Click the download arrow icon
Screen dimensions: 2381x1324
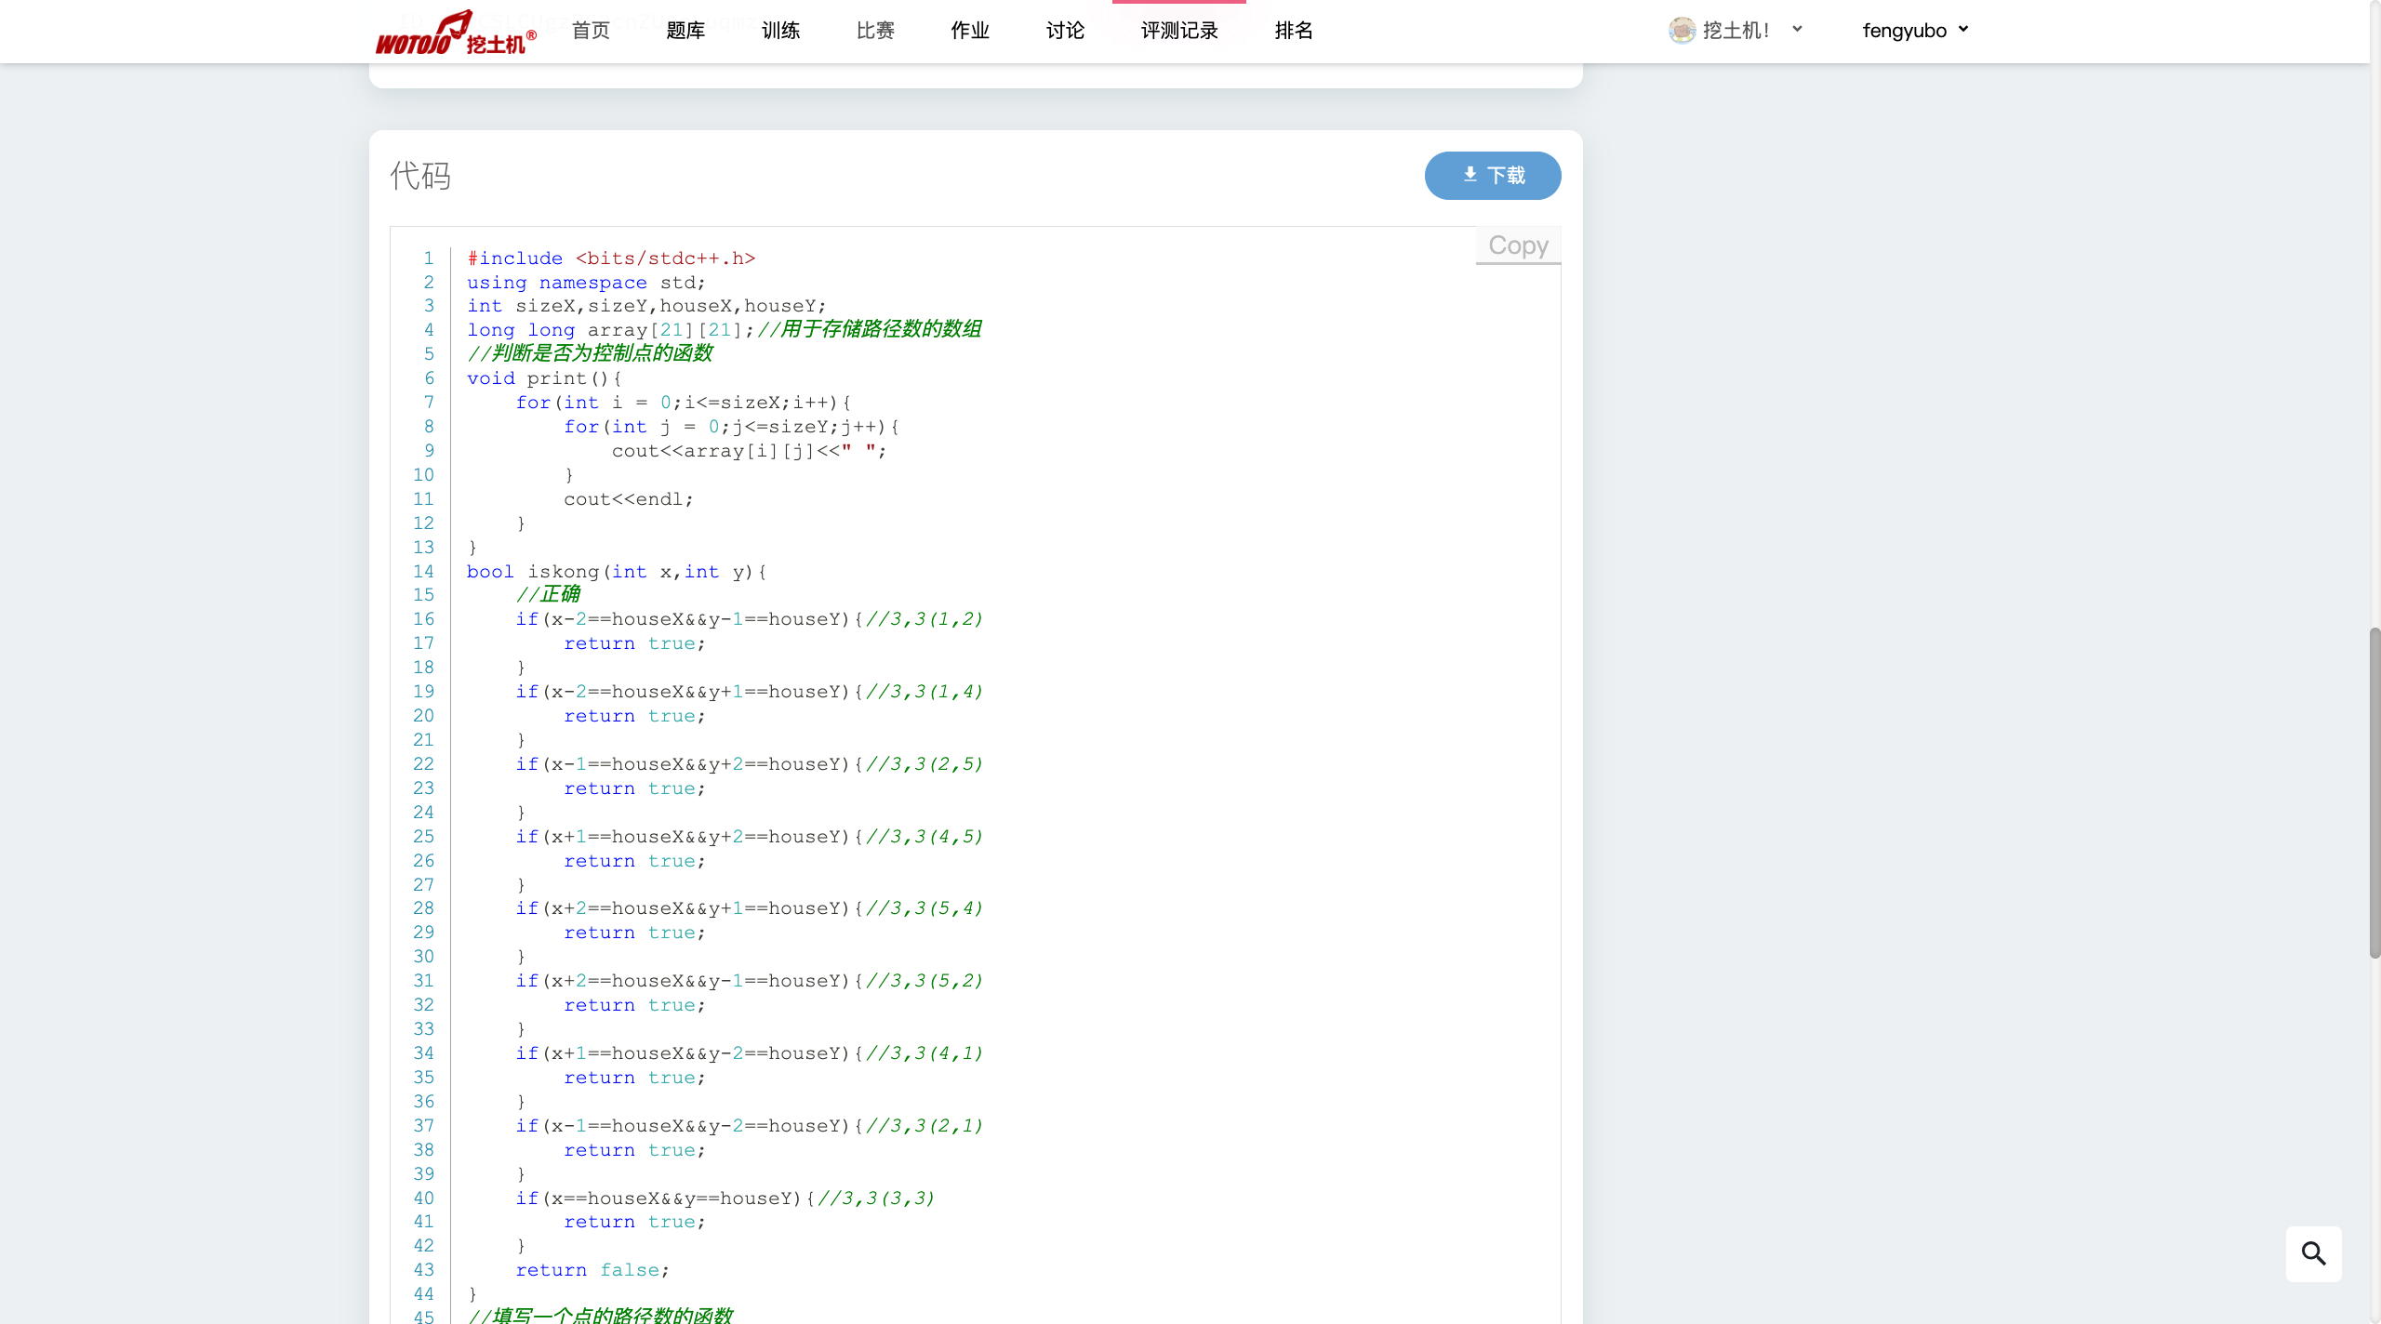point(1470,175)
